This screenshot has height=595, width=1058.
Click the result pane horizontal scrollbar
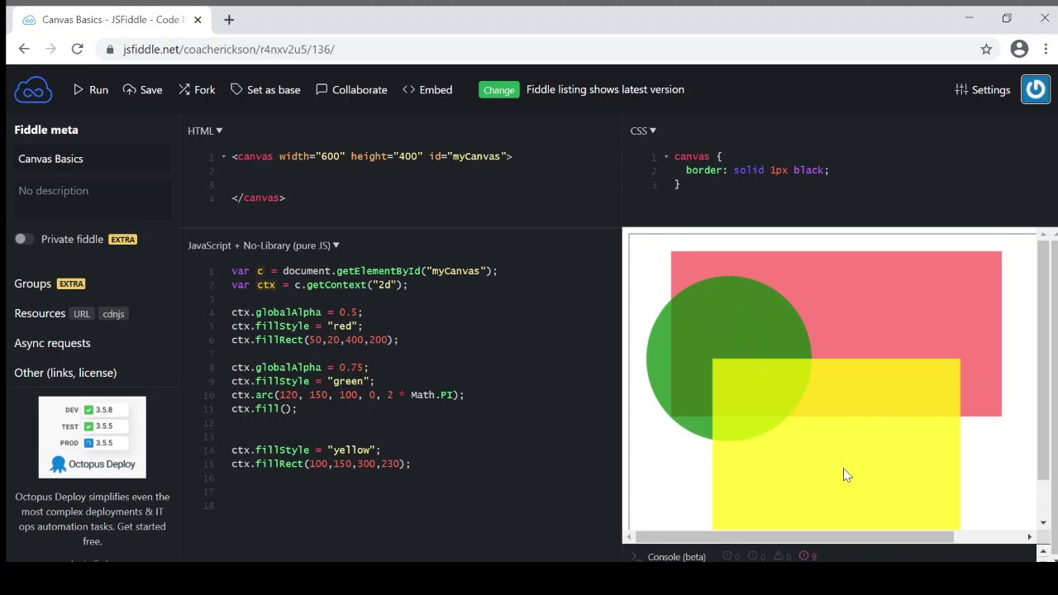[x=794, y=537]
